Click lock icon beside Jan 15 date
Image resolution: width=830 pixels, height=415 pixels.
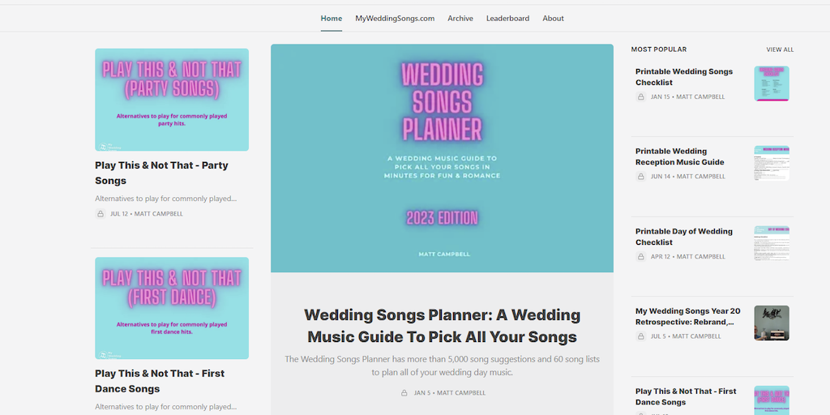tap(641, 97)
